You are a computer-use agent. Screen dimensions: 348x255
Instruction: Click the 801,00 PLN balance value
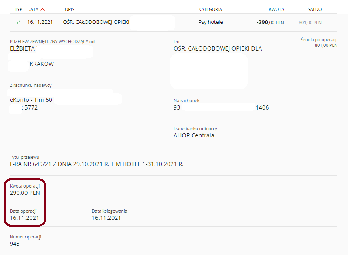tap(310, 23)
